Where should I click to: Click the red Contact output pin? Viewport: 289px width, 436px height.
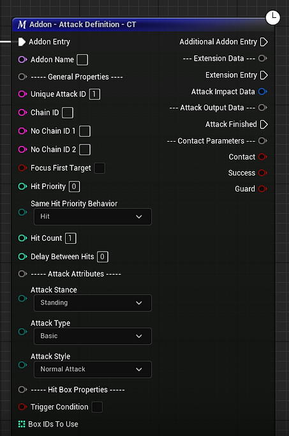(263, 157)
